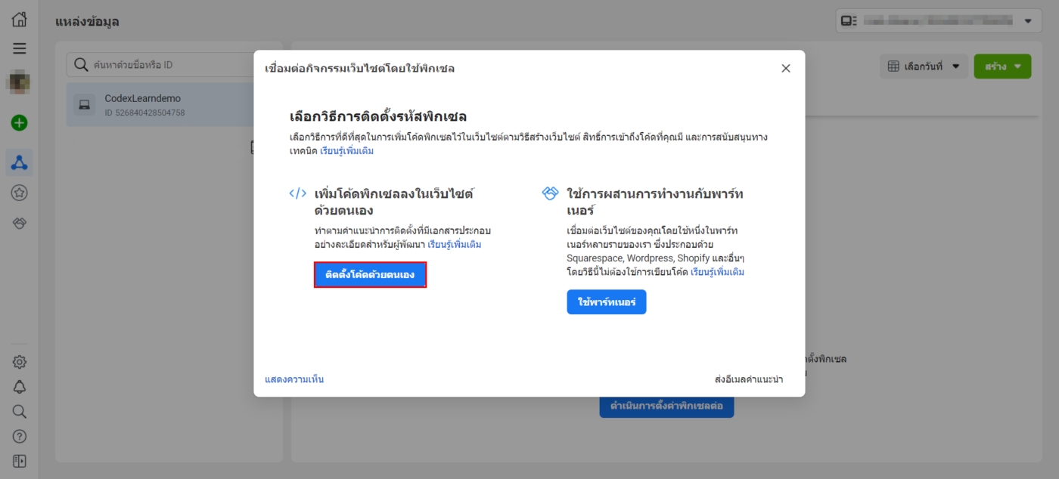Open the แสดงความเห็น feedback link

tap(294, 379)
